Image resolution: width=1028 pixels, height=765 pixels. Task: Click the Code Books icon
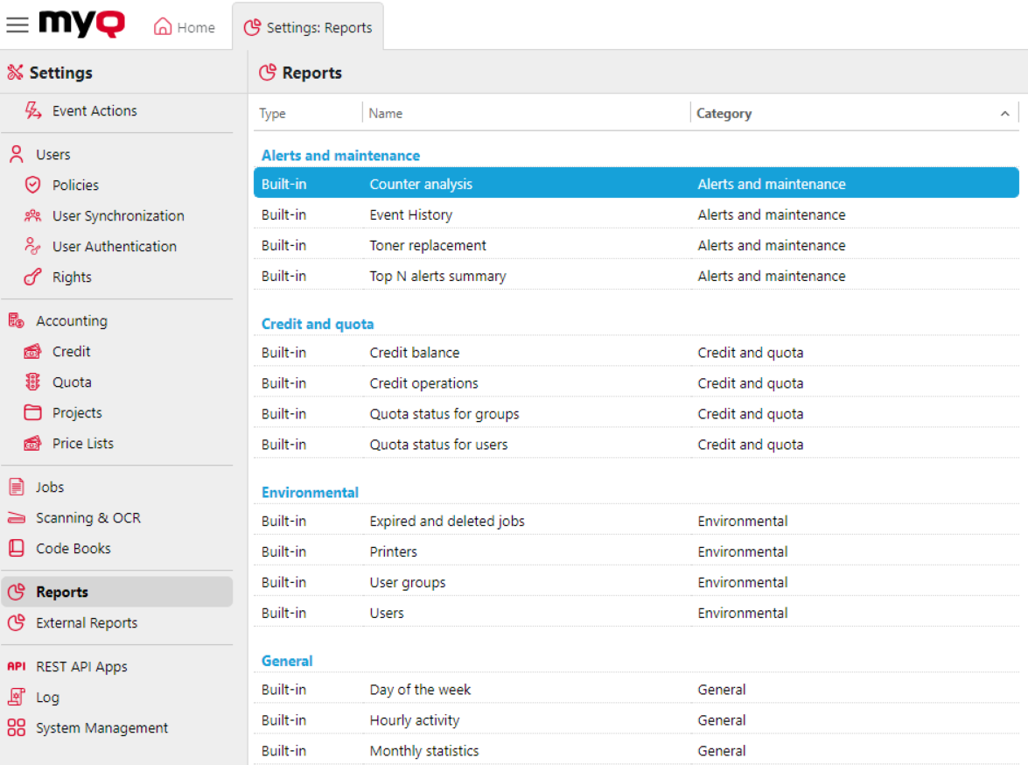click(18, 548)
